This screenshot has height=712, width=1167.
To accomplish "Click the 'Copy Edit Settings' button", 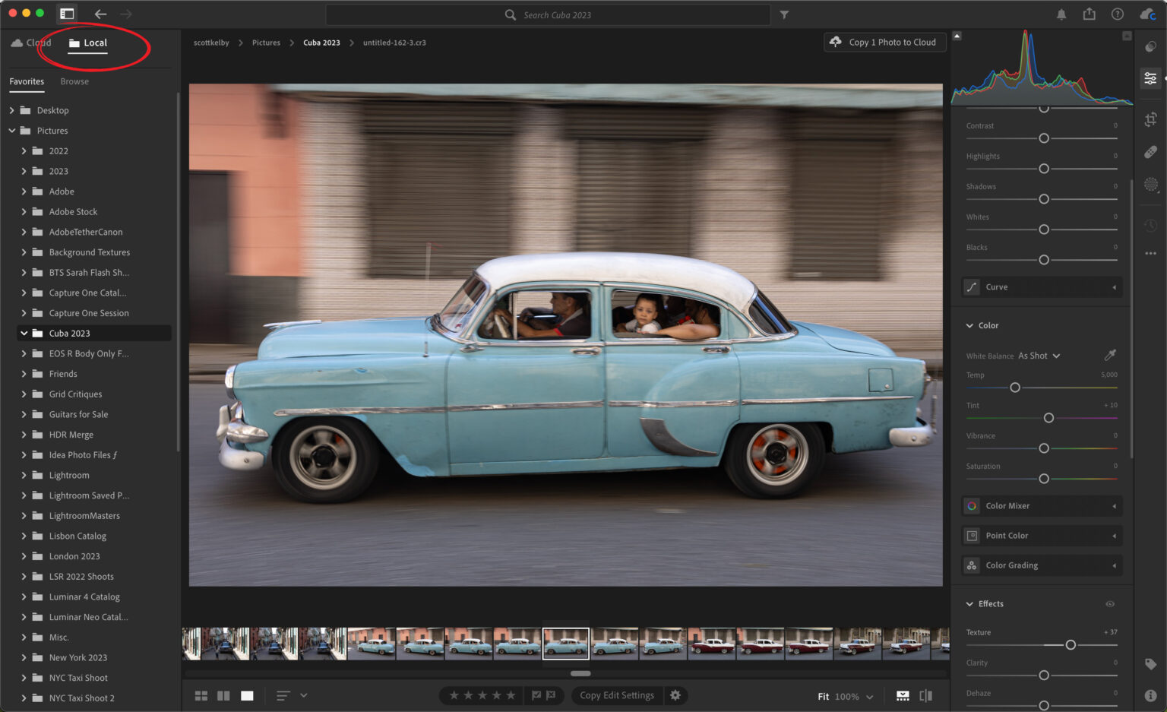I will (x=616, y=695).
